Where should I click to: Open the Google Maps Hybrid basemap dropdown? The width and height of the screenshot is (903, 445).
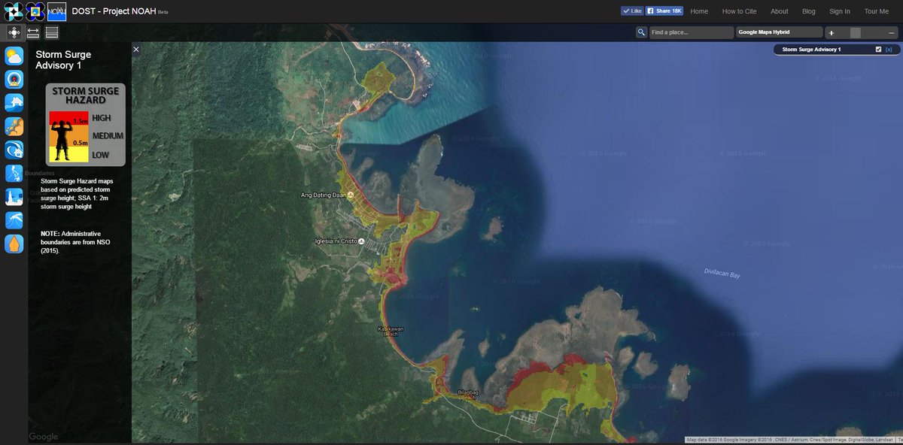779,32
